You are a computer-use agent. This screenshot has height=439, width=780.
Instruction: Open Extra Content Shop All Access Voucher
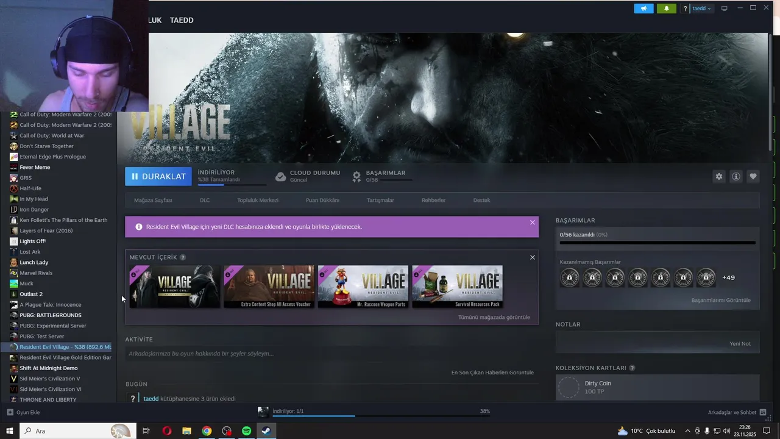pos(269,287)
